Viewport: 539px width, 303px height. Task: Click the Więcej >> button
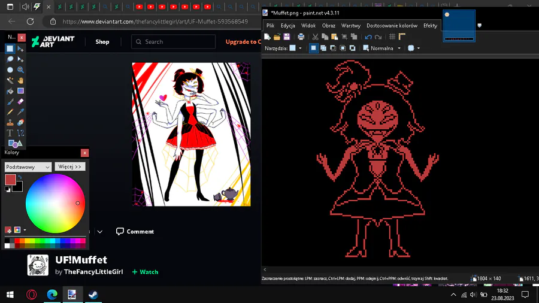70,166
